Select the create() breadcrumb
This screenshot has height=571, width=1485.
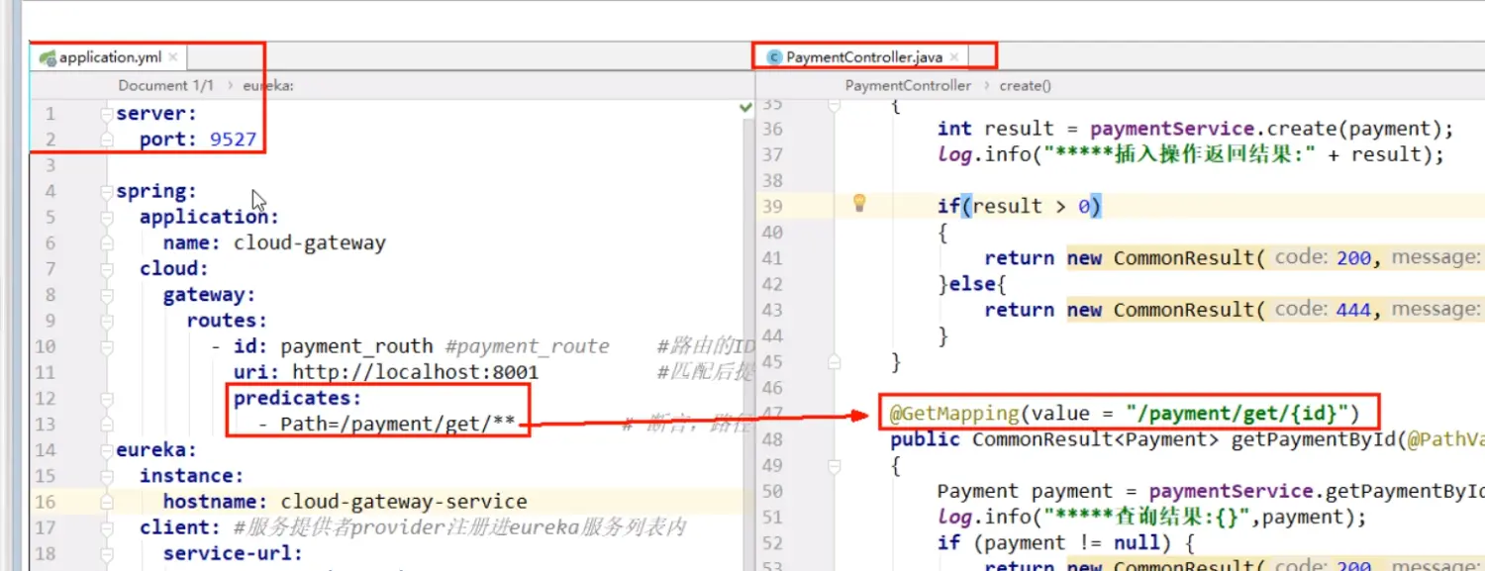(1025, 86)
